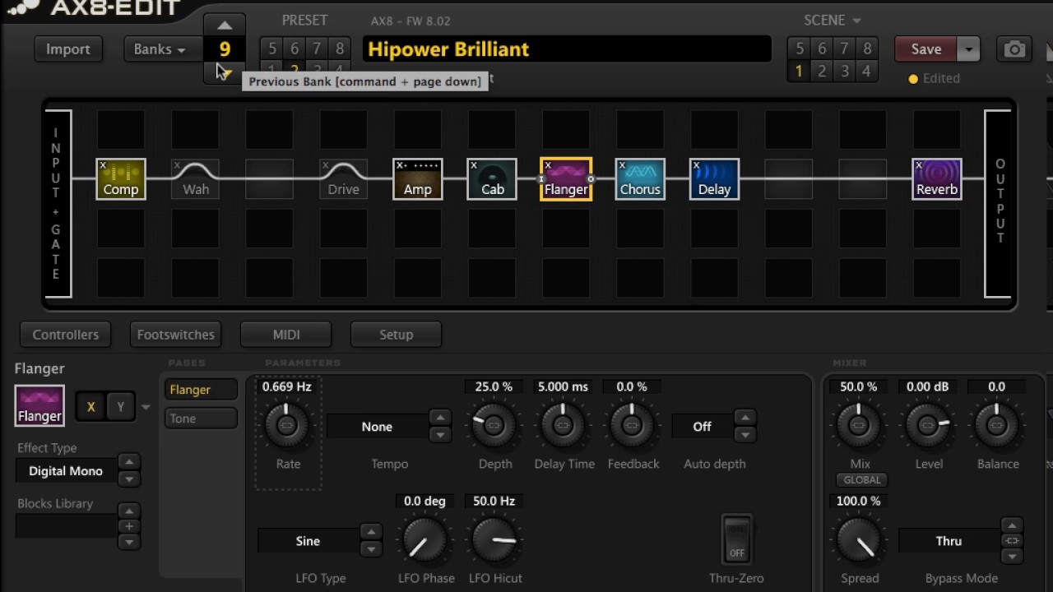1053x592 pixels.
Task: Toggle Y state for Flanger
Action: tap(121, 407)
